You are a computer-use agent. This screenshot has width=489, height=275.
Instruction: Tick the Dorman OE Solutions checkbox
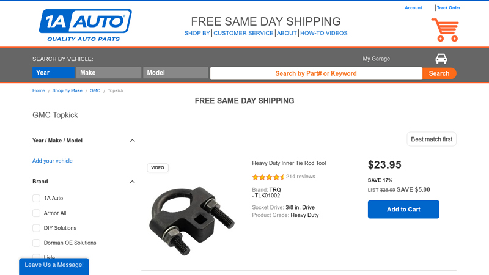(x=37, y=243)
